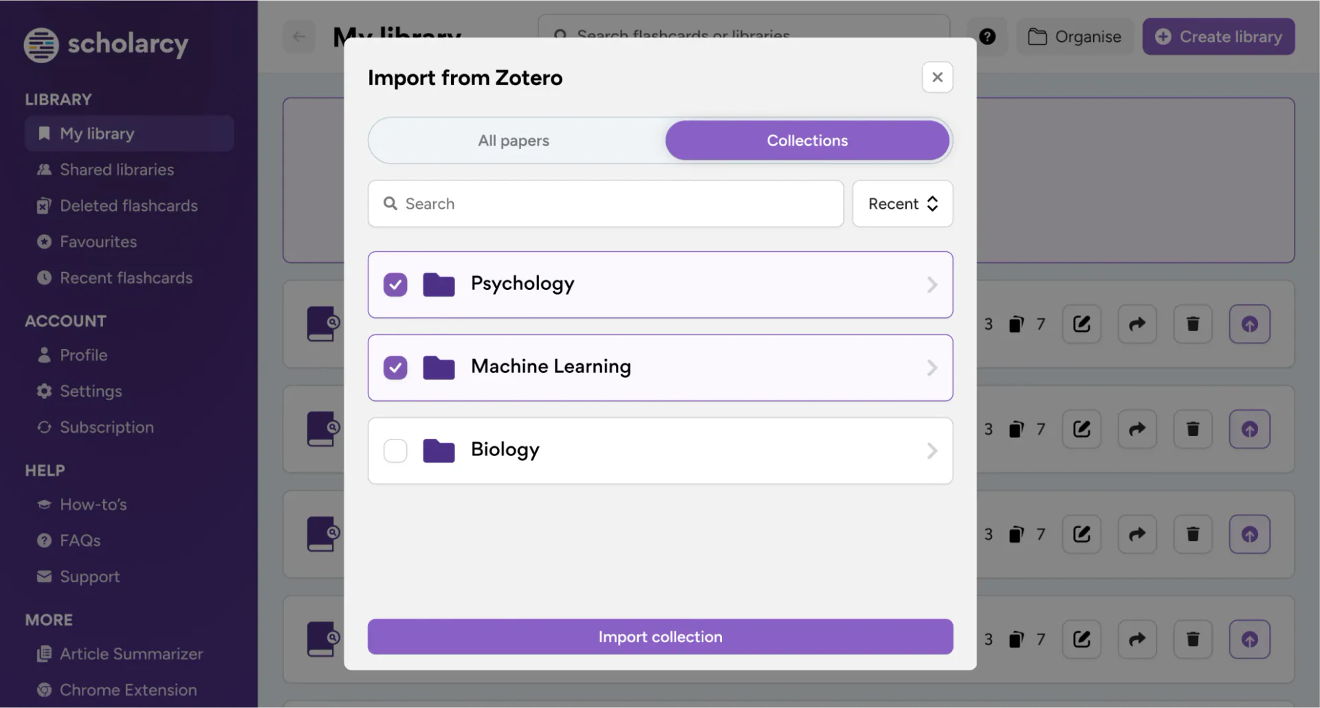Open Recent flashcards from the sidebar
This screenshot has width=1320, height=708.
click(x=126, y=277)
